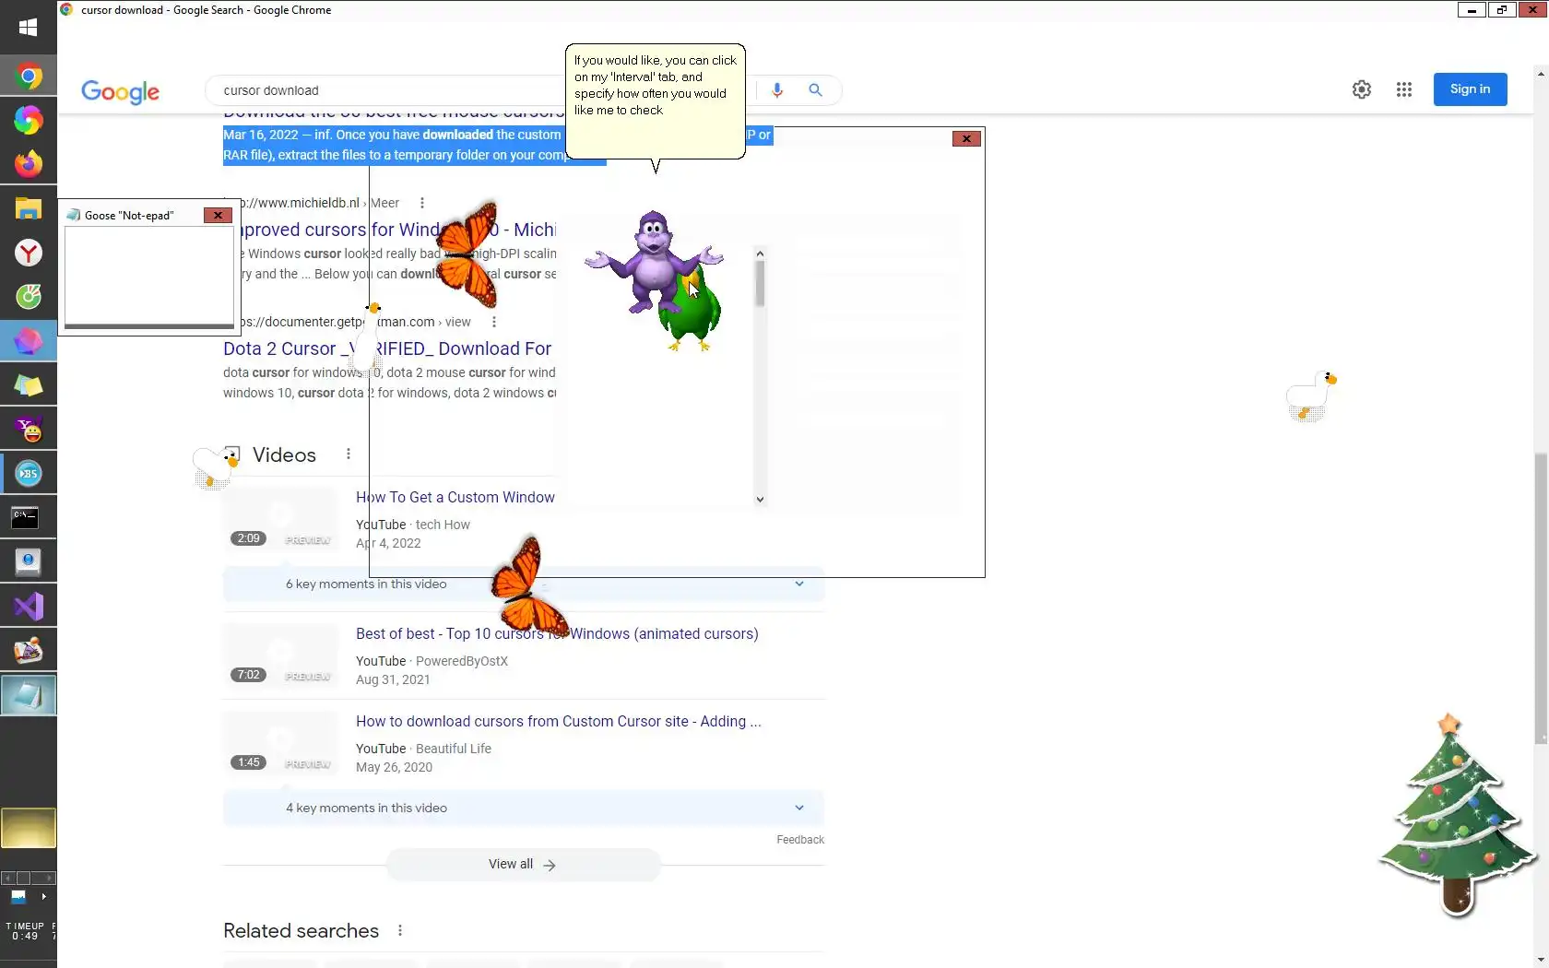
Task: Click the orange butterfly over the search results
Action: (468, 254)
